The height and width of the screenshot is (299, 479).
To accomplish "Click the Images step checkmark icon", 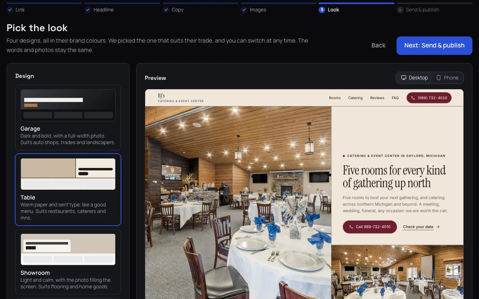I will point(244,10).
